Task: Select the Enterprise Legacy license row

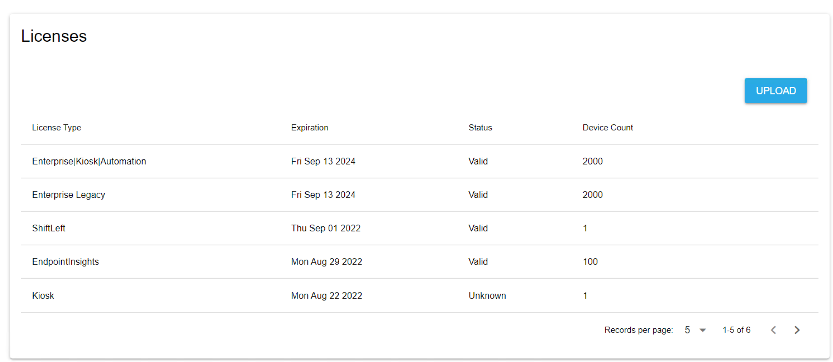Action: tap(69, 195)
